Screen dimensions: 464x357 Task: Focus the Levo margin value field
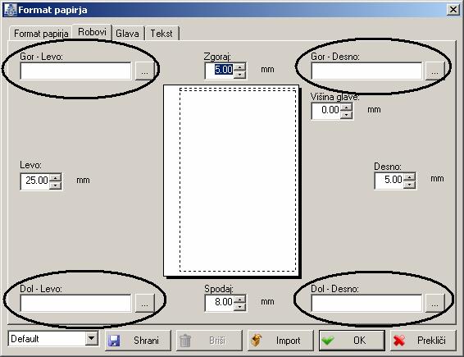(35, 181)
